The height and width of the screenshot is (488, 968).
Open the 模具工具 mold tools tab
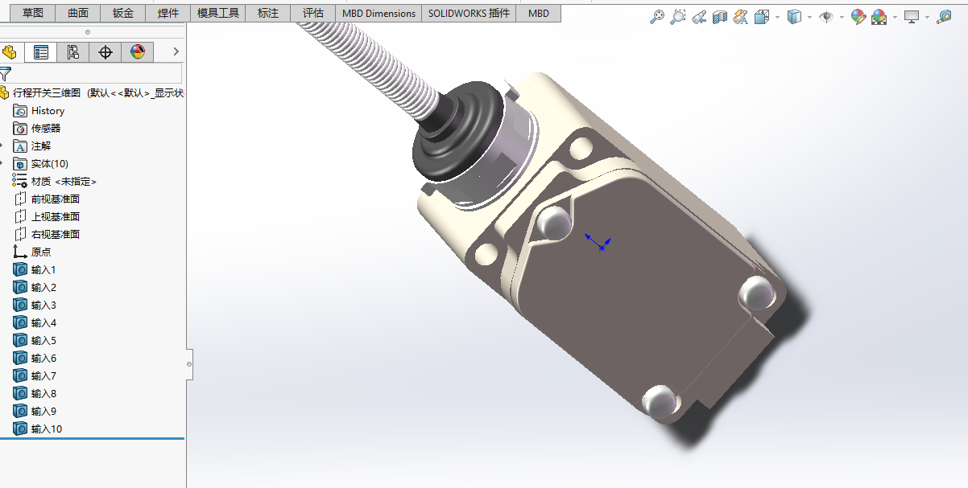[x=218, y=13]
